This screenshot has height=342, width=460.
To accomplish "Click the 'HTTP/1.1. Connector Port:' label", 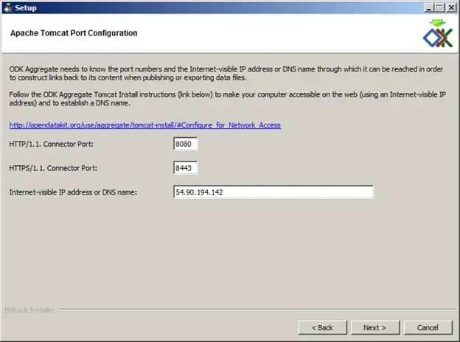I will (x=52, y=144).
